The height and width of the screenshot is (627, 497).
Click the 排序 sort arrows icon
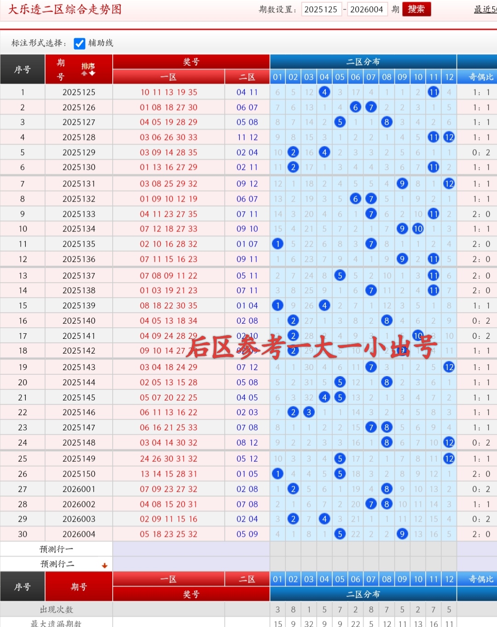pyautogui.click(x=88, y=70)
